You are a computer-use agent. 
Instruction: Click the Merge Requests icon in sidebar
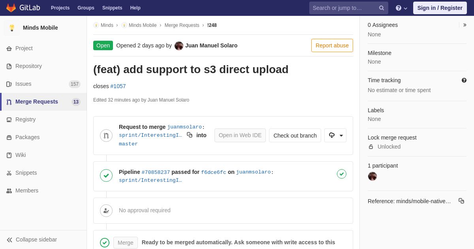pyautogui.click(x=9, y=102)
